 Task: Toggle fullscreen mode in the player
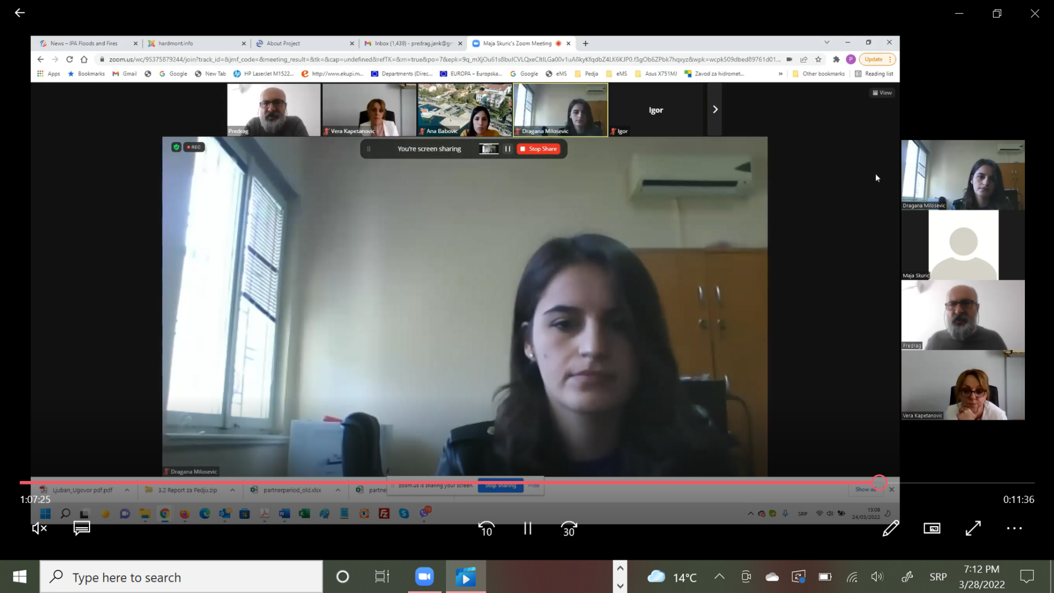click(973, 528)
